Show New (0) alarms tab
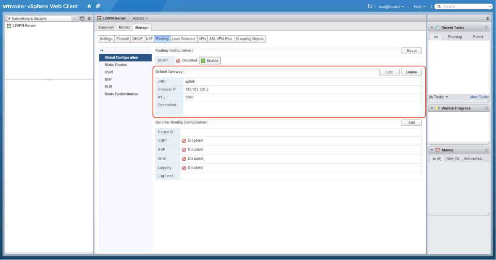Screen dimensions: 496x260 452,159
